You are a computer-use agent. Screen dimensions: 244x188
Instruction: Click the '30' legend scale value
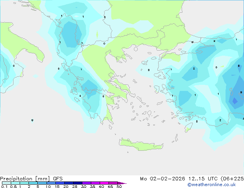84,186
